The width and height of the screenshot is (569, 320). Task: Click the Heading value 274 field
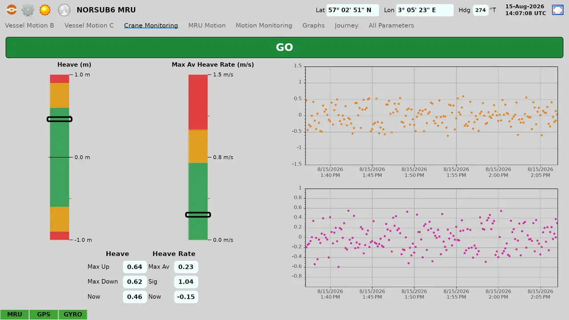[x=480, y=10]
